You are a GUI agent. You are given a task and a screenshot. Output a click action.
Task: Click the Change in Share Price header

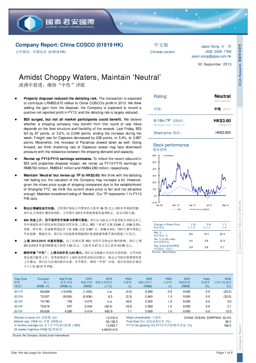click(x=166, y=225)
